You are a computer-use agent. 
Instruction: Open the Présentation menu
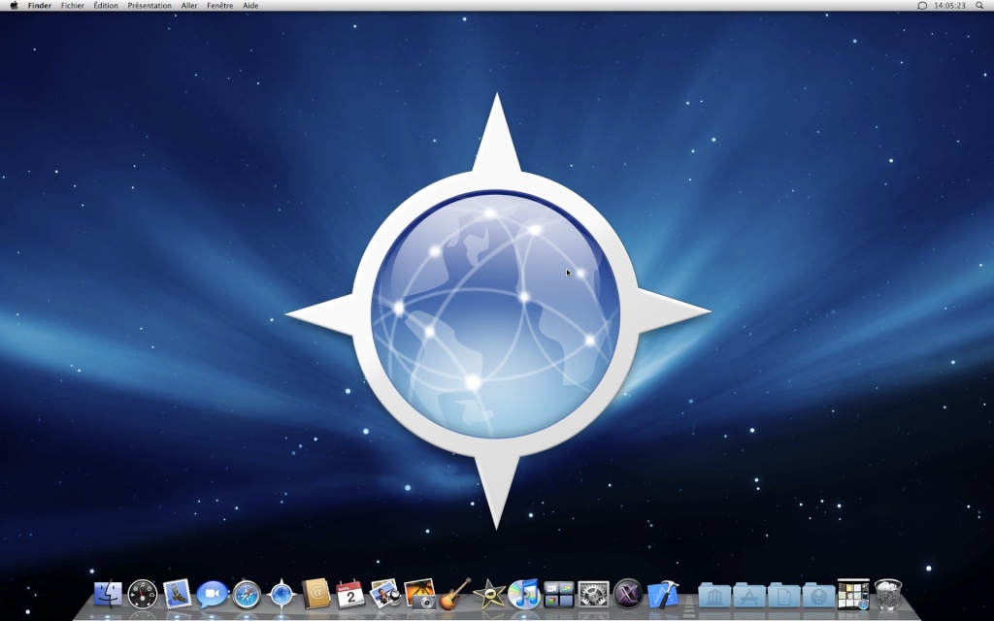(x=149, y=5)
